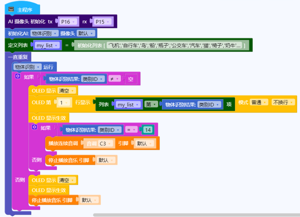Select the 初始化列表 block with list items
Viewport: 300px width, 217px height.
90,45
